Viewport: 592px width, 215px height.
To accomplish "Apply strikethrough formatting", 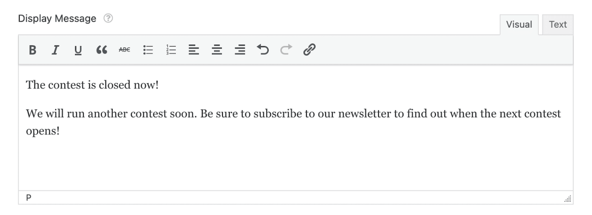I will pos(124,50).
